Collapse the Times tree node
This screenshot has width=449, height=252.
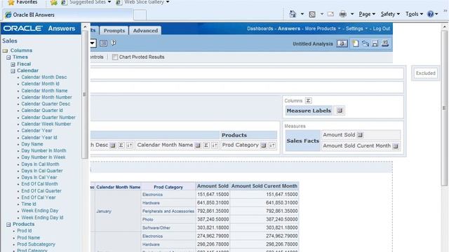[x=8, y=57]
